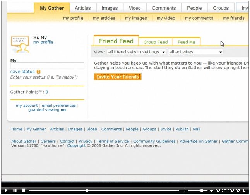Image resolution: width=250 pixels, height=195 pixels.
Task: Click the Copyright link in footer
Action: 76,145
